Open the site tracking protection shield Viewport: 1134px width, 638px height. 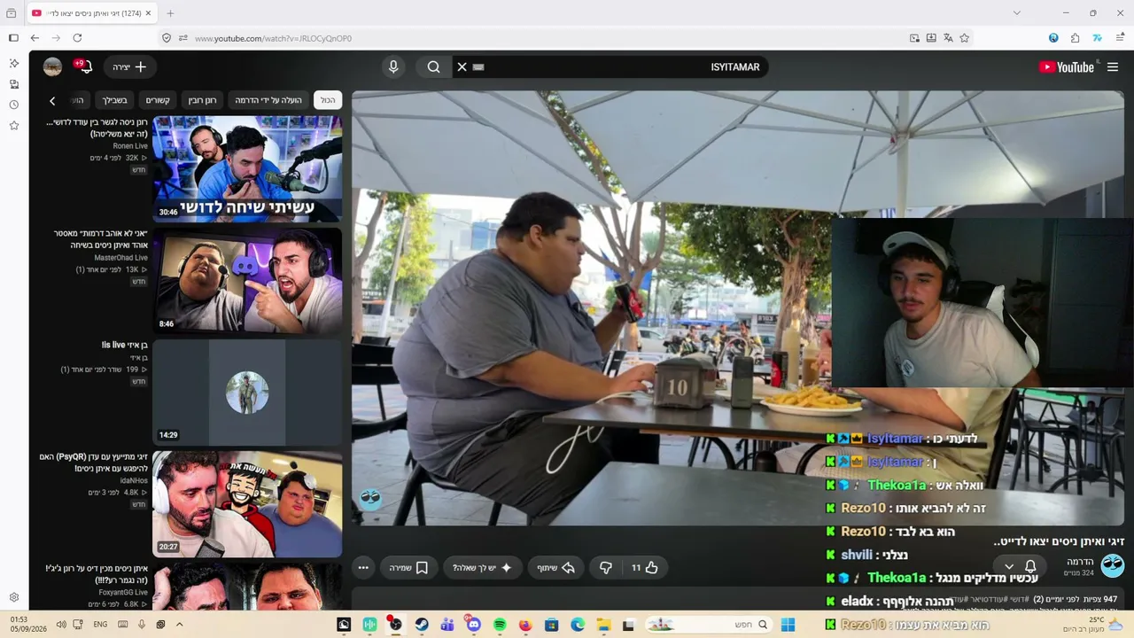pos(167,38)
